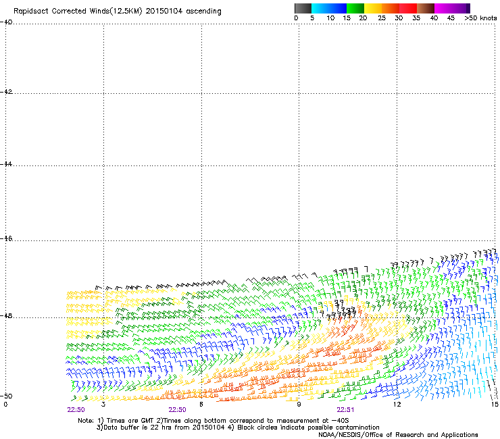The height and width of the screenshot is (439, 500).
Task: Click the latitude axis label '-50'
Action: 6,396
